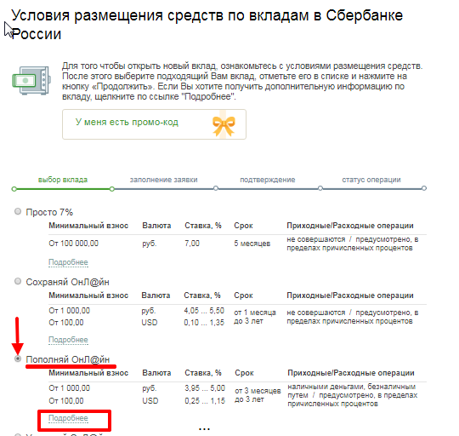The image size is (459, 436).
Task: Click the «статус операции» step label
Action: tap(371, 180)
